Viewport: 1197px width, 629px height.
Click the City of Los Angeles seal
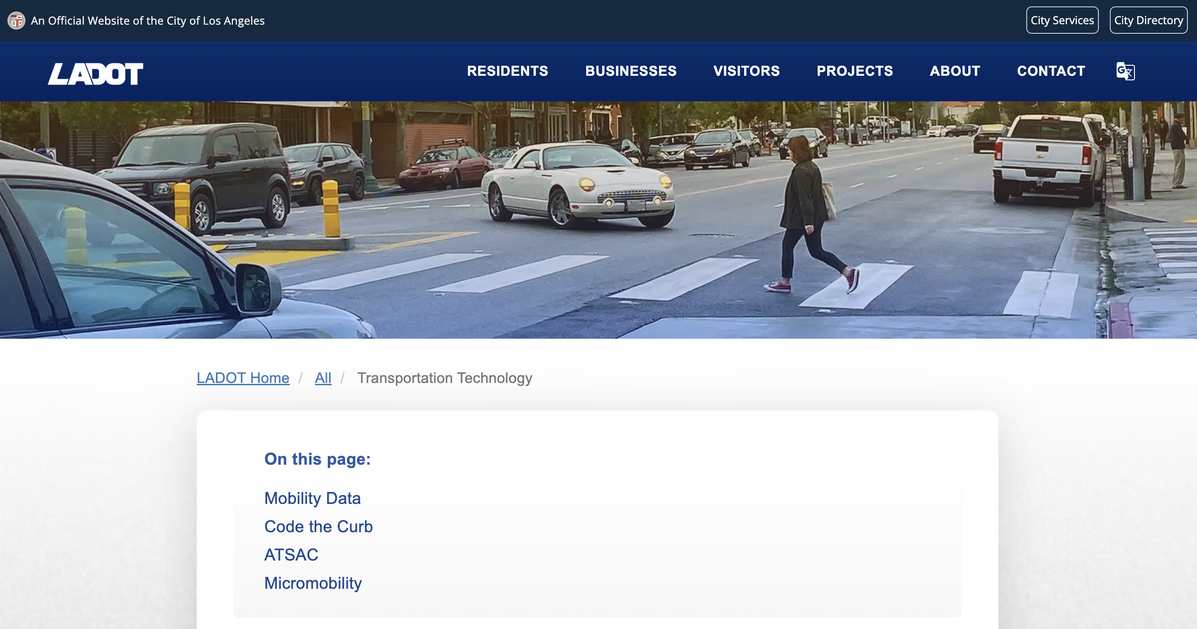(16, 21)
